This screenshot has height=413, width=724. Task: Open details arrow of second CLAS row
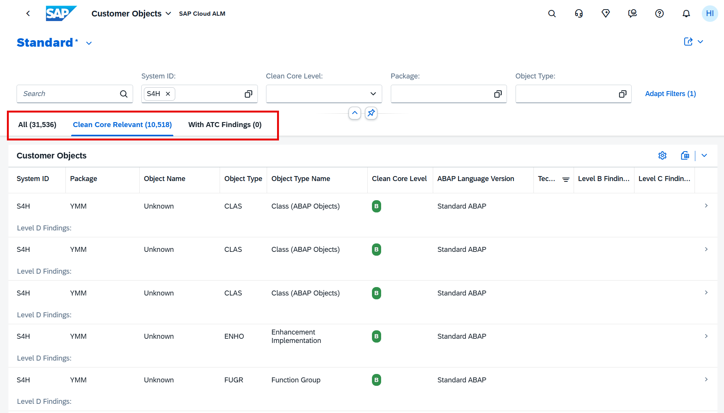(x=706, y=249)
